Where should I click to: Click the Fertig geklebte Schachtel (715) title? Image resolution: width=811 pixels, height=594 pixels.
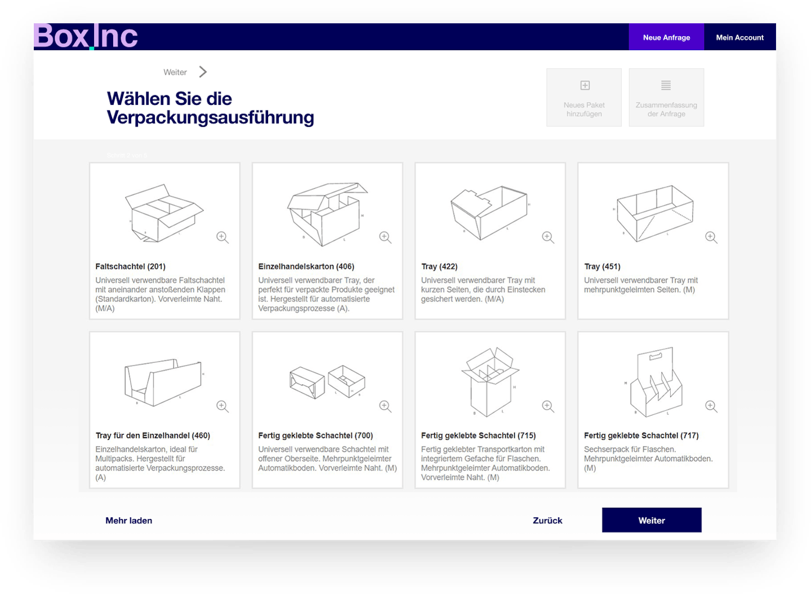(x=478, y=436)
